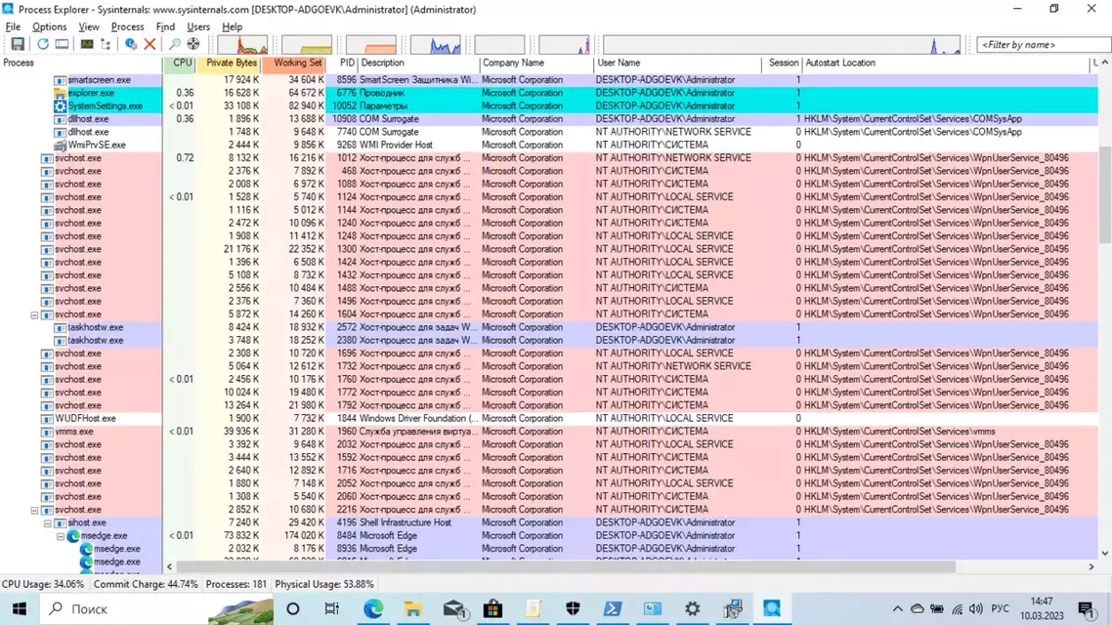Click the red X Kill Process icon
Image resolution: width=1112 pixels, height=625 pixels.
(x=150, y=44)
